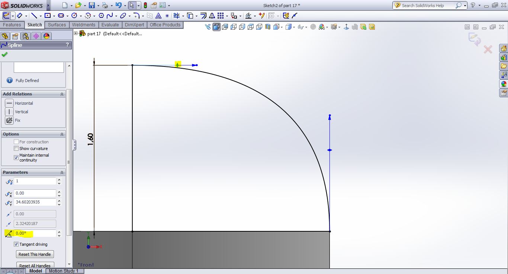Open the Design Library task pane icon
The image size is (508, 274).
[x=504, y=58]
